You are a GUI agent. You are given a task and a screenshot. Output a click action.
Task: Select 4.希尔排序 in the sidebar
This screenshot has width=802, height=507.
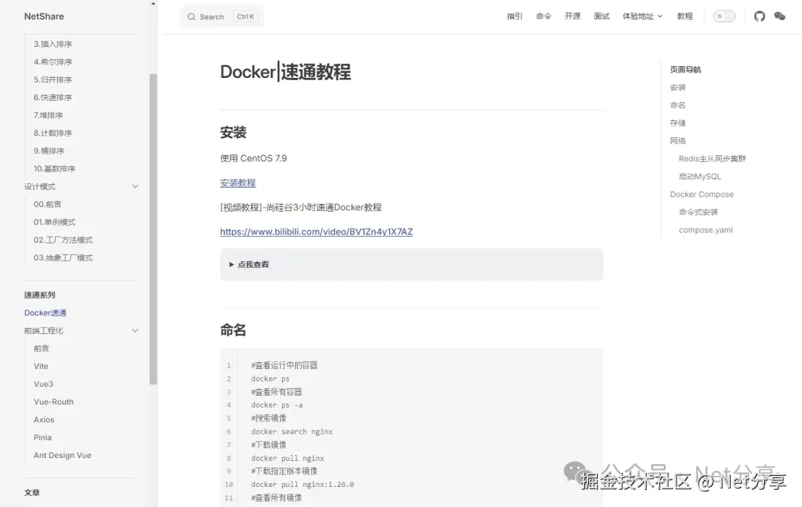click(x=53, y=62)
